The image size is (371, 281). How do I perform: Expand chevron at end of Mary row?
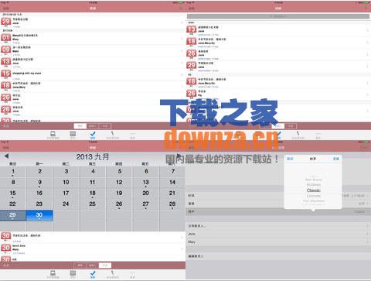pyautogui.click(x=367, y=242)
